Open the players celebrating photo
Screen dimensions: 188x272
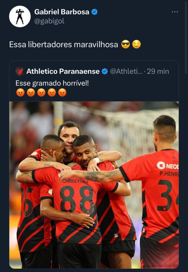[x=94, y=185]
